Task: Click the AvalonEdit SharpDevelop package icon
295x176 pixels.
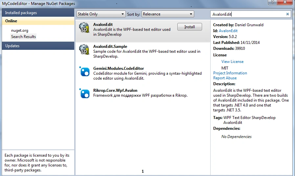Action: pyautogui.click(x=84, y=28)
